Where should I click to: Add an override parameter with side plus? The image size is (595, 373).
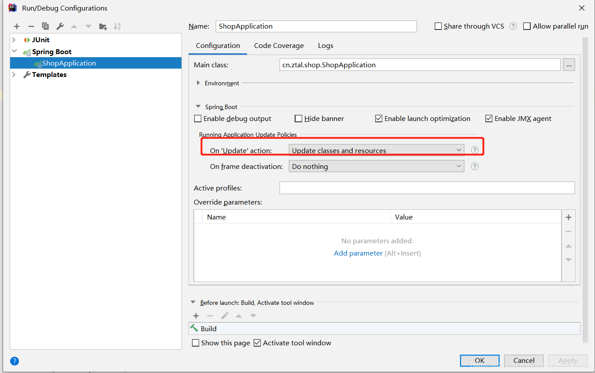point(569,217)
